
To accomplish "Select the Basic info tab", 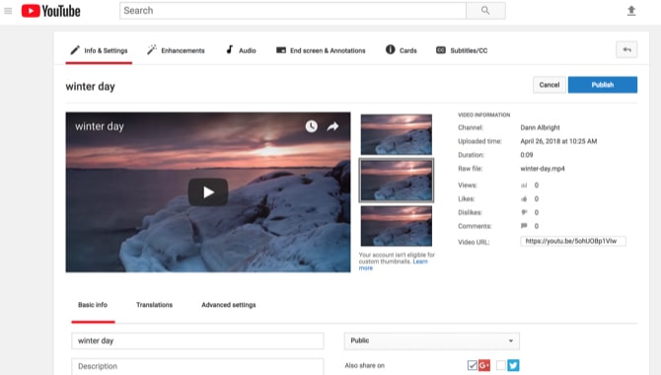I will (93, 305).
